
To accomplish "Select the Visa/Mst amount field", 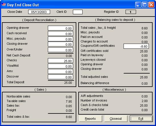I will (x=60, y=66).
